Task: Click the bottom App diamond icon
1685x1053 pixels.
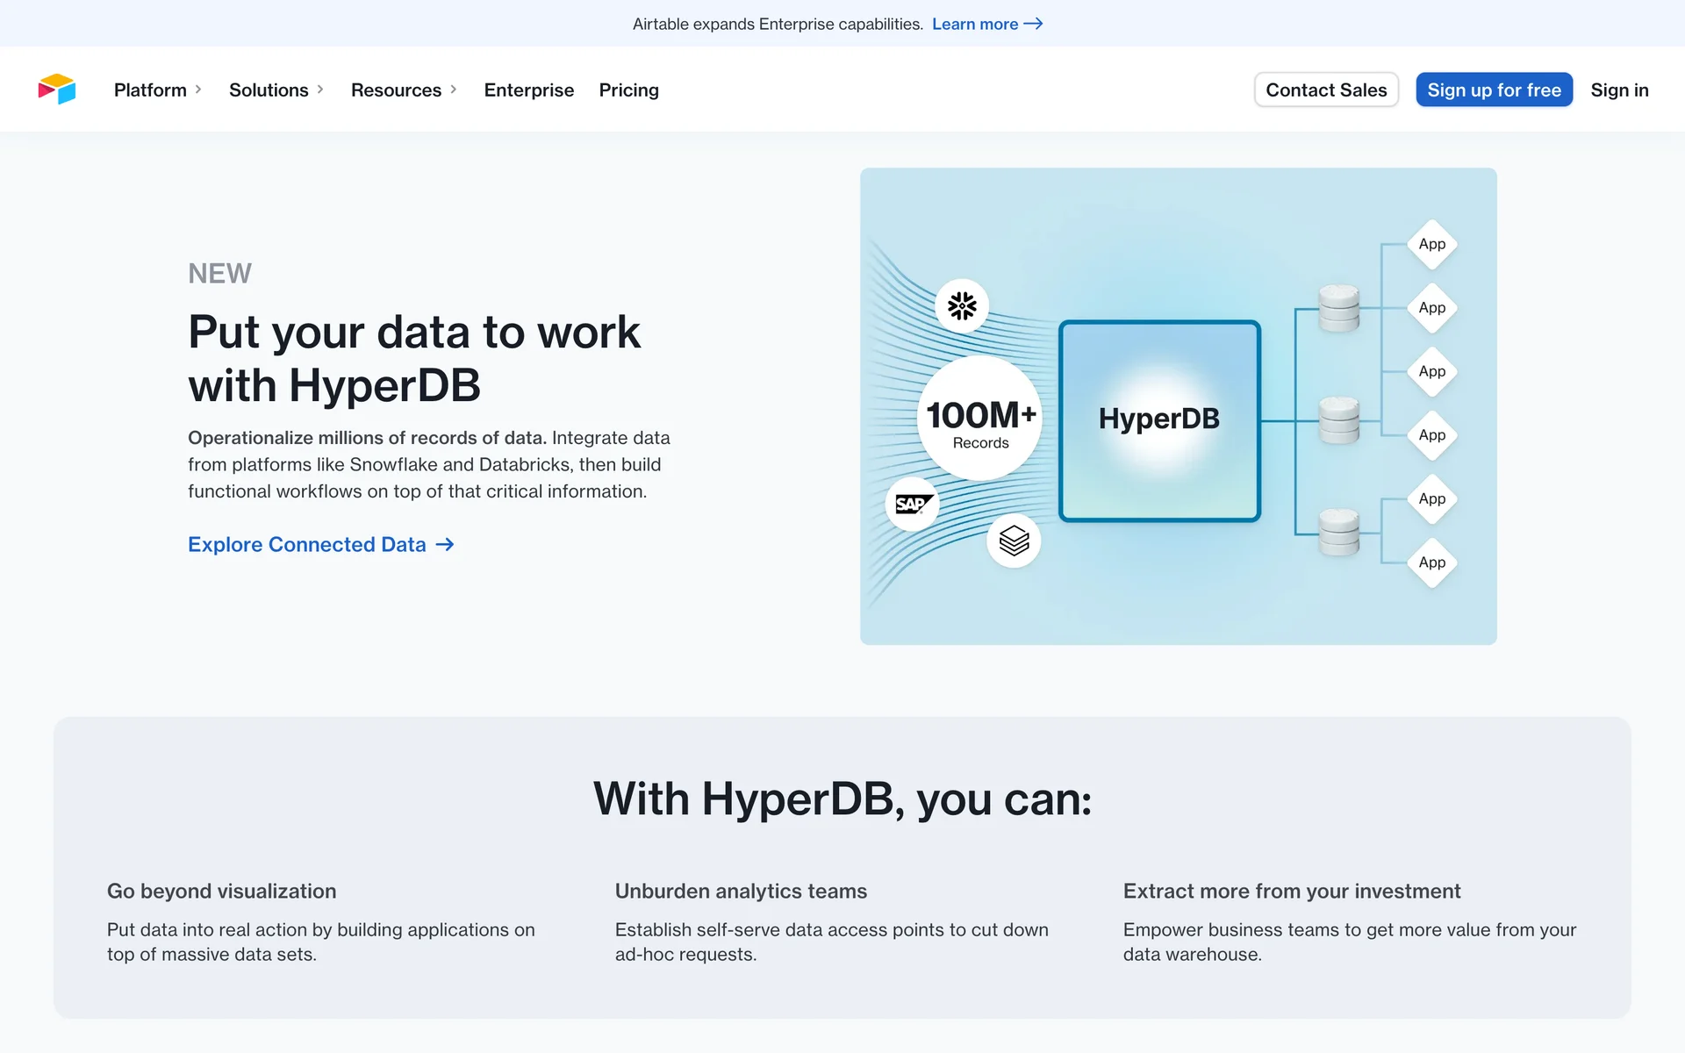Action: (1431, 562)
